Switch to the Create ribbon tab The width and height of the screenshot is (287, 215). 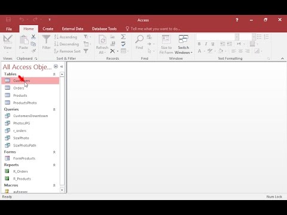(48, 29)
